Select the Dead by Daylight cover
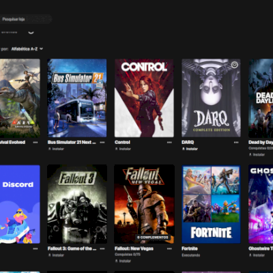The image size is (273, 273). [261, 98]
